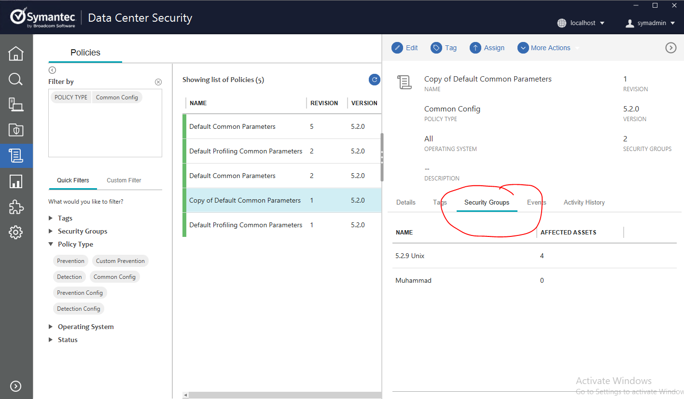The image size is (684, 399).
Task: Select Default Common Parameters revision 2 row
Action: pos(282,176)
